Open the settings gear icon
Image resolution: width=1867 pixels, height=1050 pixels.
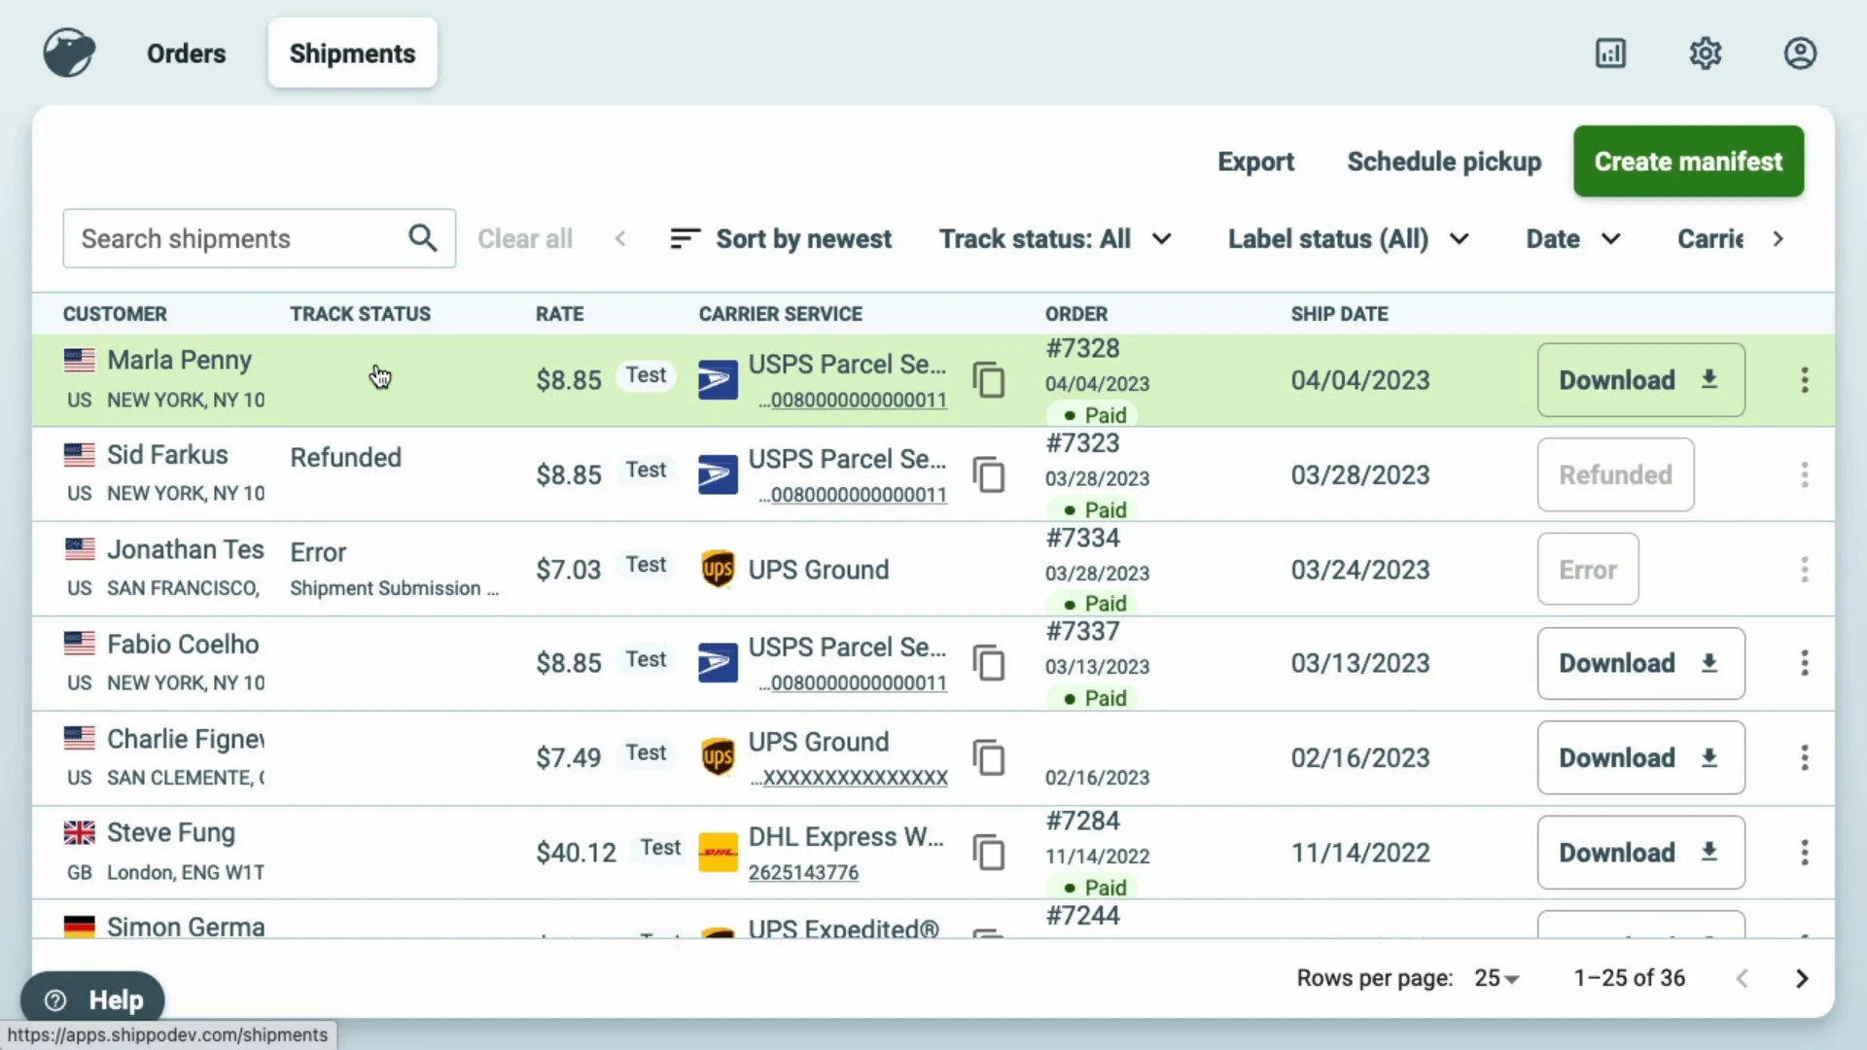(1706, 52)
